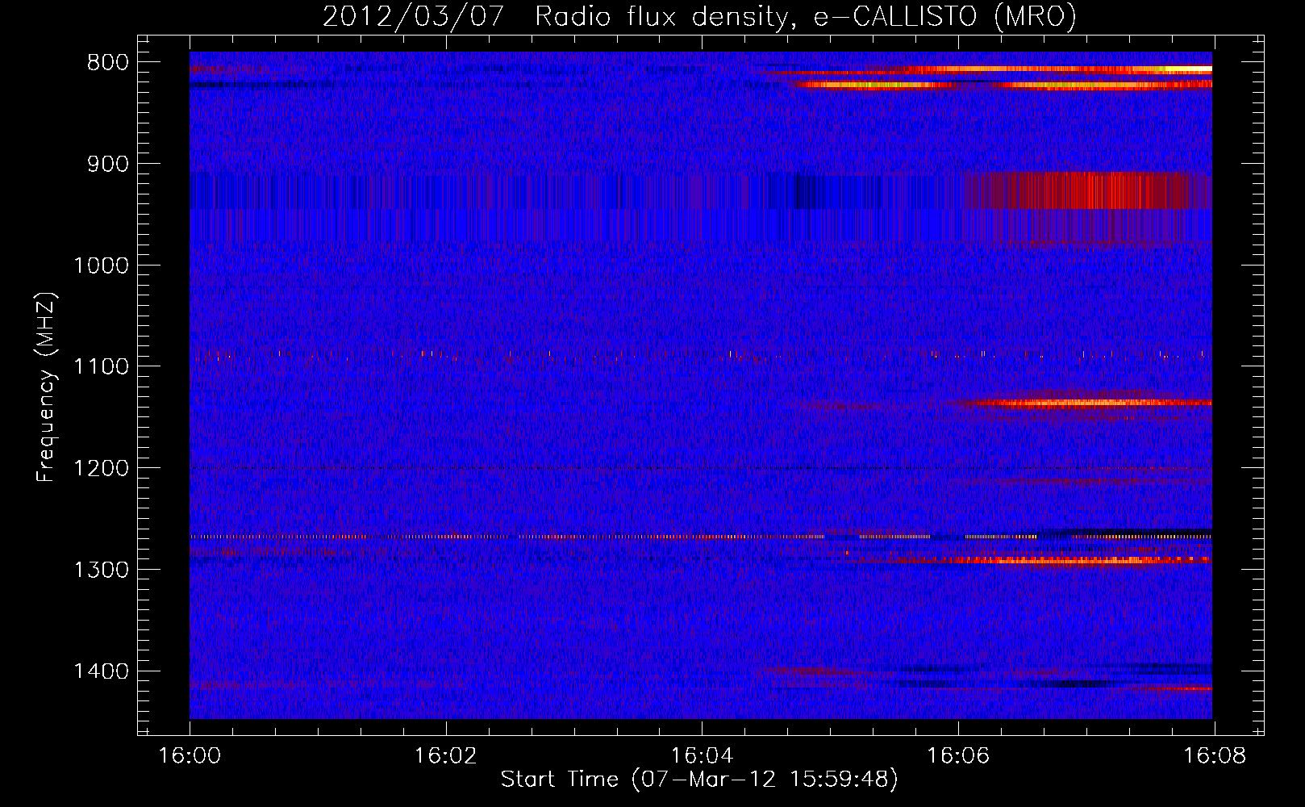Click the 16:04 time tick label
This screenshot has width=1305, height=807.
[702, 756]
